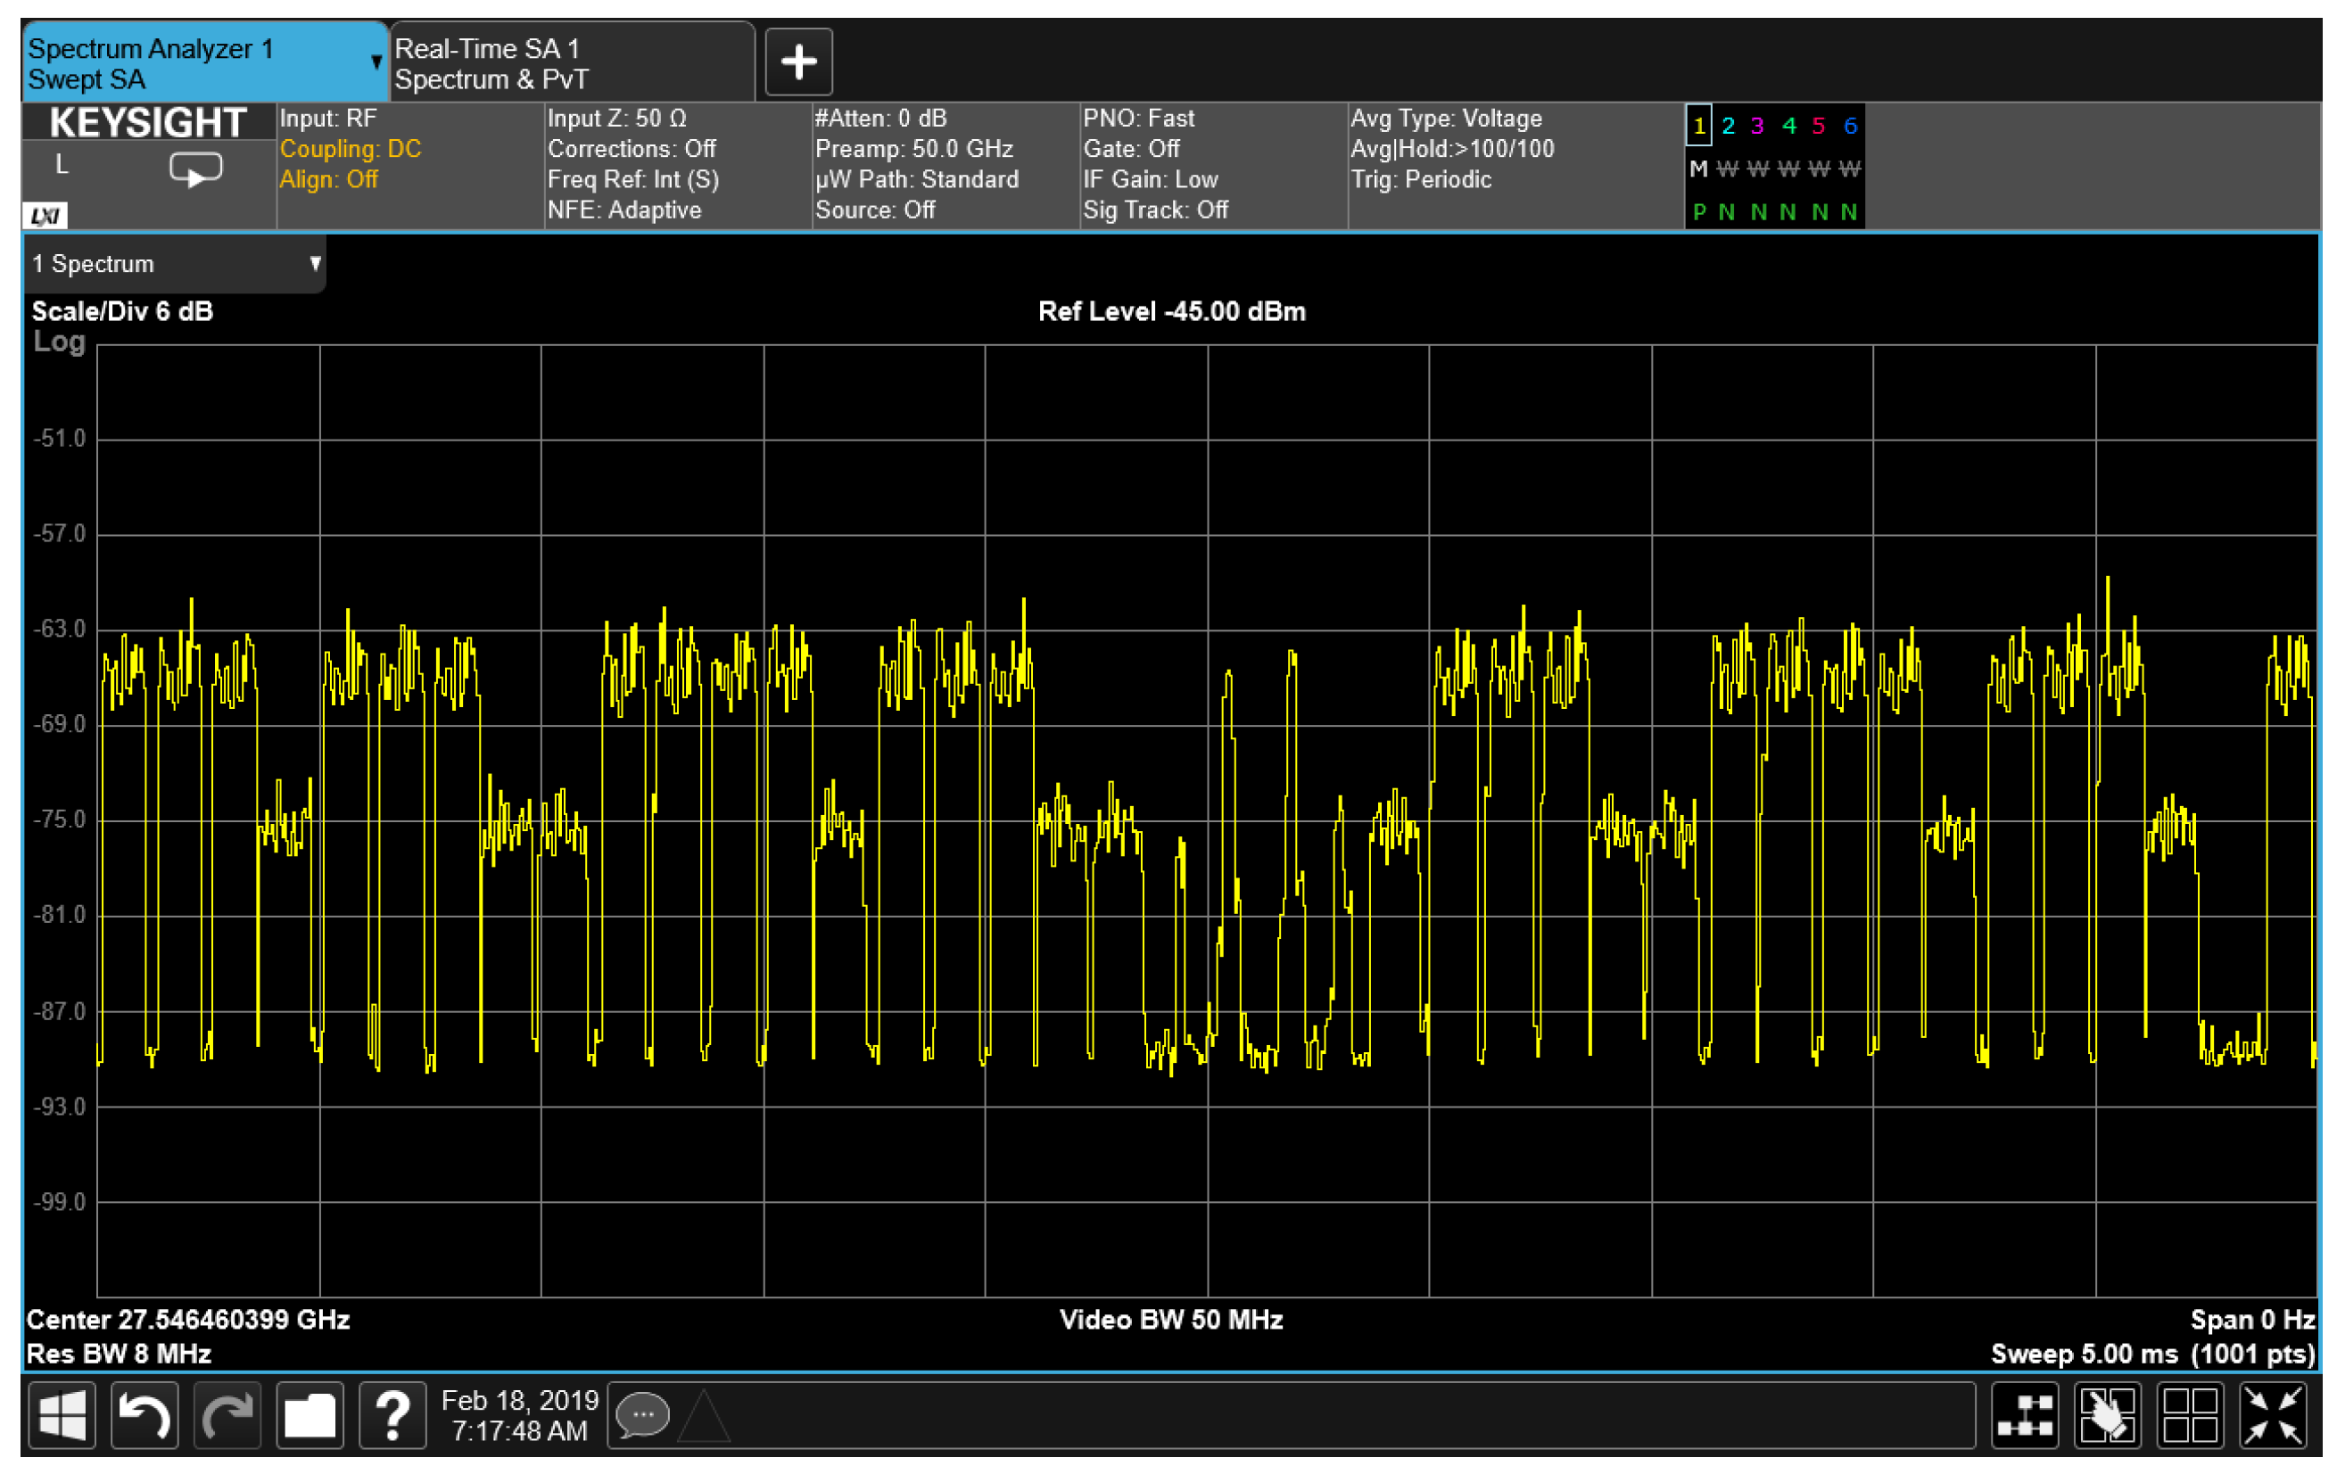Viewport: 2337px width, 1474px height.
Task: Expand the Spectrum Analyzer 1 mode dropdown
Action: coord(376,63)
